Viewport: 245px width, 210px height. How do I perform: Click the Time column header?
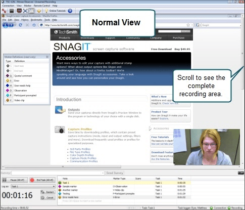180,179
